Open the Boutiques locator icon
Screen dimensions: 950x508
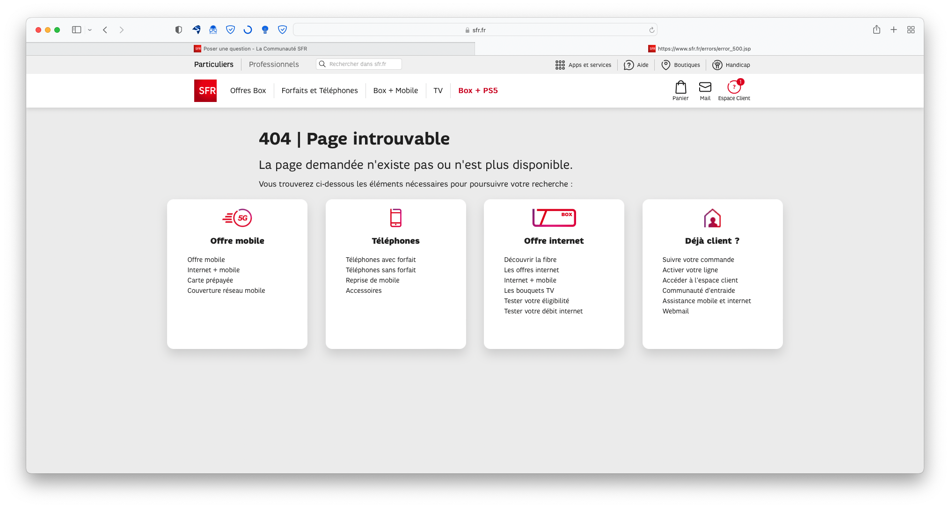click(x=666, y=65)
